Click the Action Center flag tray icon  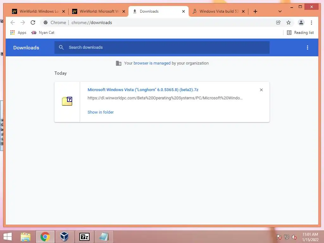(x=279, y=237)
